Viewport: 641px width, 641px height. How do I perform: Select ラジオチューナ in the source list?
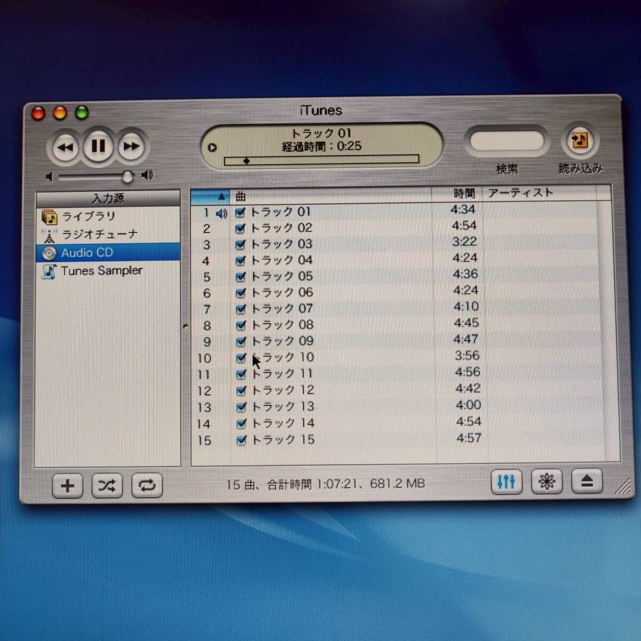(x=108, y=234)
